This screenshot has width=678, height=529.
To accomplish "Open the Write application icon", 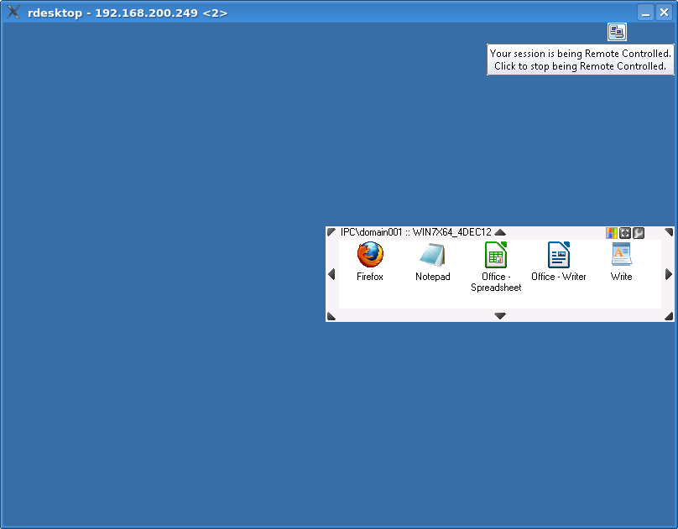I will pyautogui.click(x=621, y=255).
